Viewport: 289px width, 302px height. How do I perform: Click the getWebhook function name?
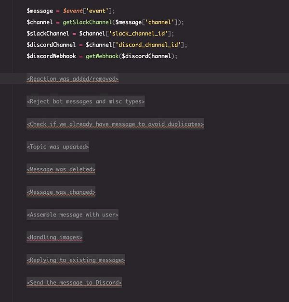102,56
